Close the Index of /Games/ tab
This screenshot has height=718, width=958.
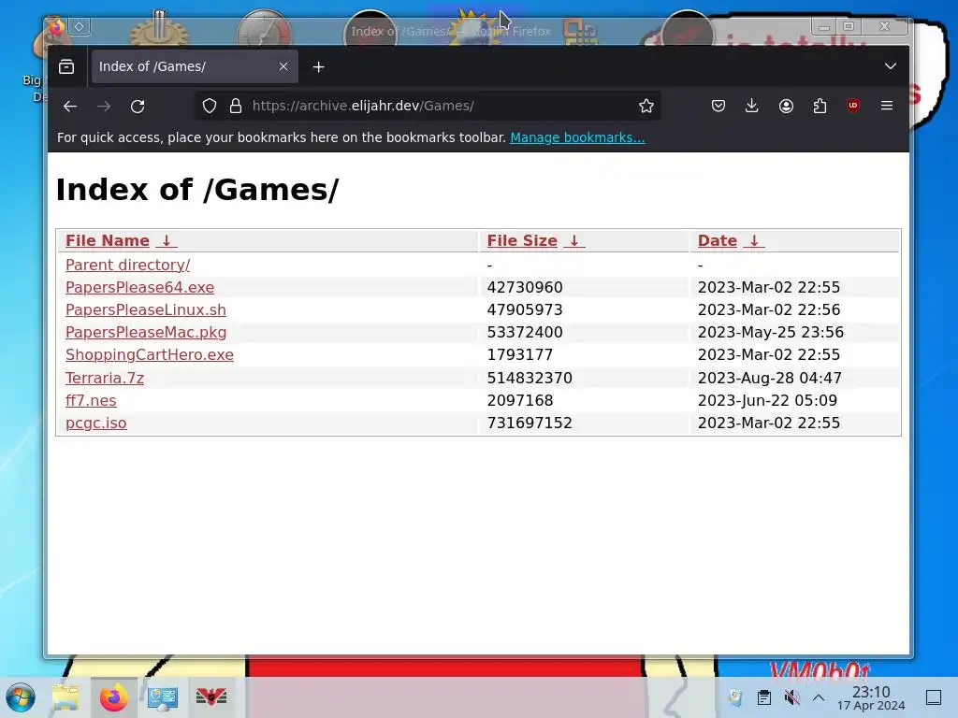click(283, 66)
